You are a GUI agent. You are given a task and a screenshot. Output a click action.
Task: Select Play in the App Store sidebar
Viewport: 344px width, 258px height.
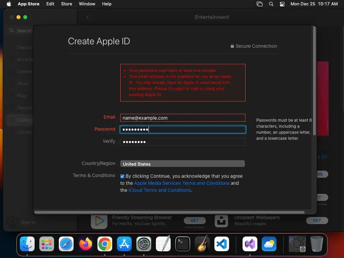22,96
